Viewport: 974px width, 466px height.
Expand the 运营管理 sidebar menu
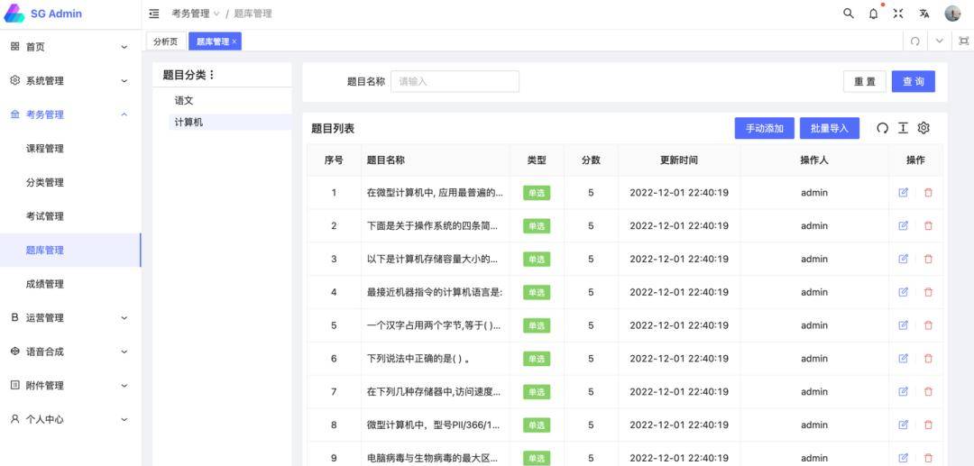[70, 317]
